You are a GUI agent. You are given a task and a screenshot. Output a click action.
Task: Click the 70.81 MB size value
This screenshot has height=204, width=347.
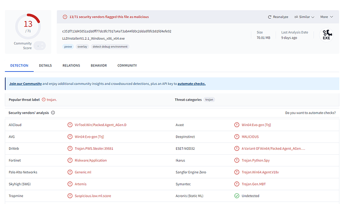[264, 38]
